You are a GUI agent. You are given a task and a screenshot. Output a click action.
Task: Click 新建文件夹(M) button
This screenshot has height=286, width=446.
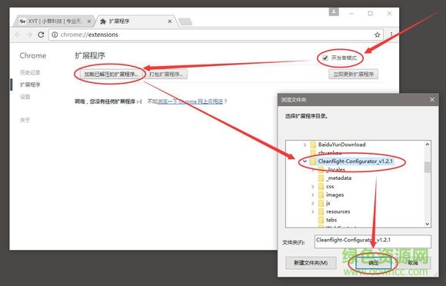311,263
